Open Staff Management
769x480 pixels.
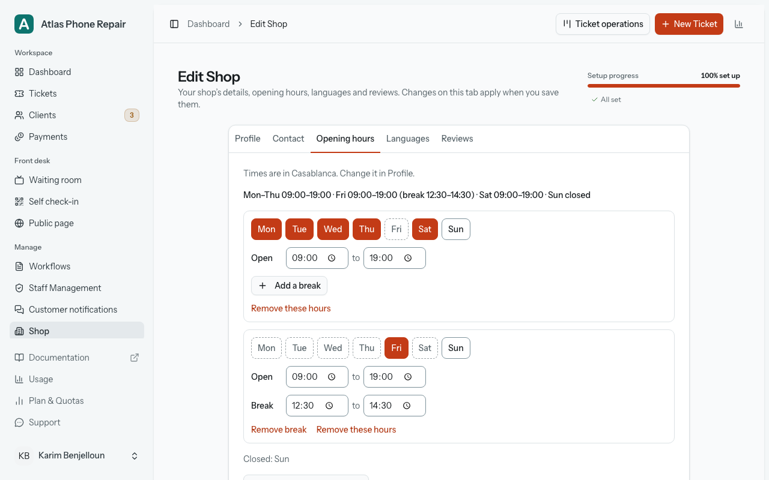77,288
